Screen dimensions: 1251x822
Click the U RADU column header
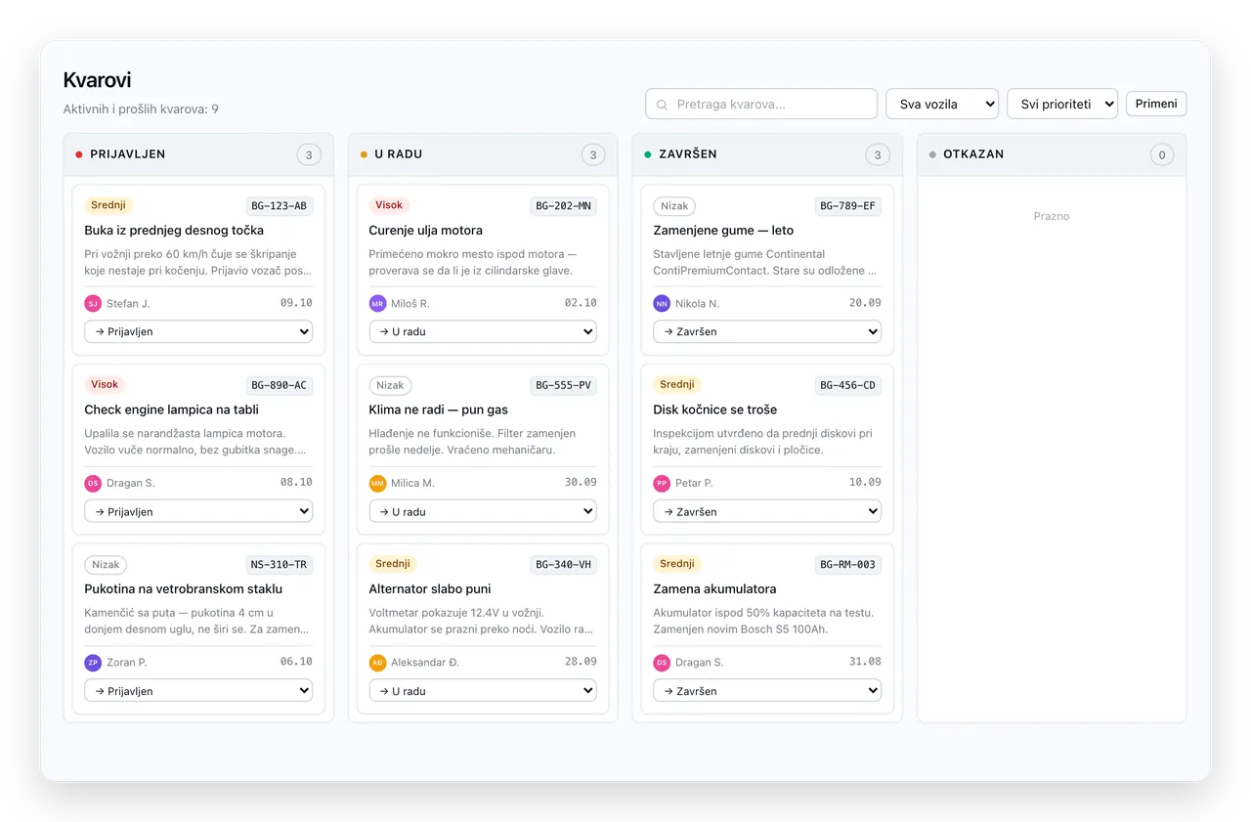point(483,154)
